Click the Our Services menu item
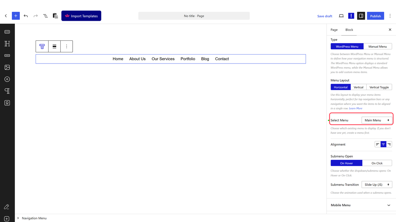Viewport: 396px width, 222px height. coord(163,59)
